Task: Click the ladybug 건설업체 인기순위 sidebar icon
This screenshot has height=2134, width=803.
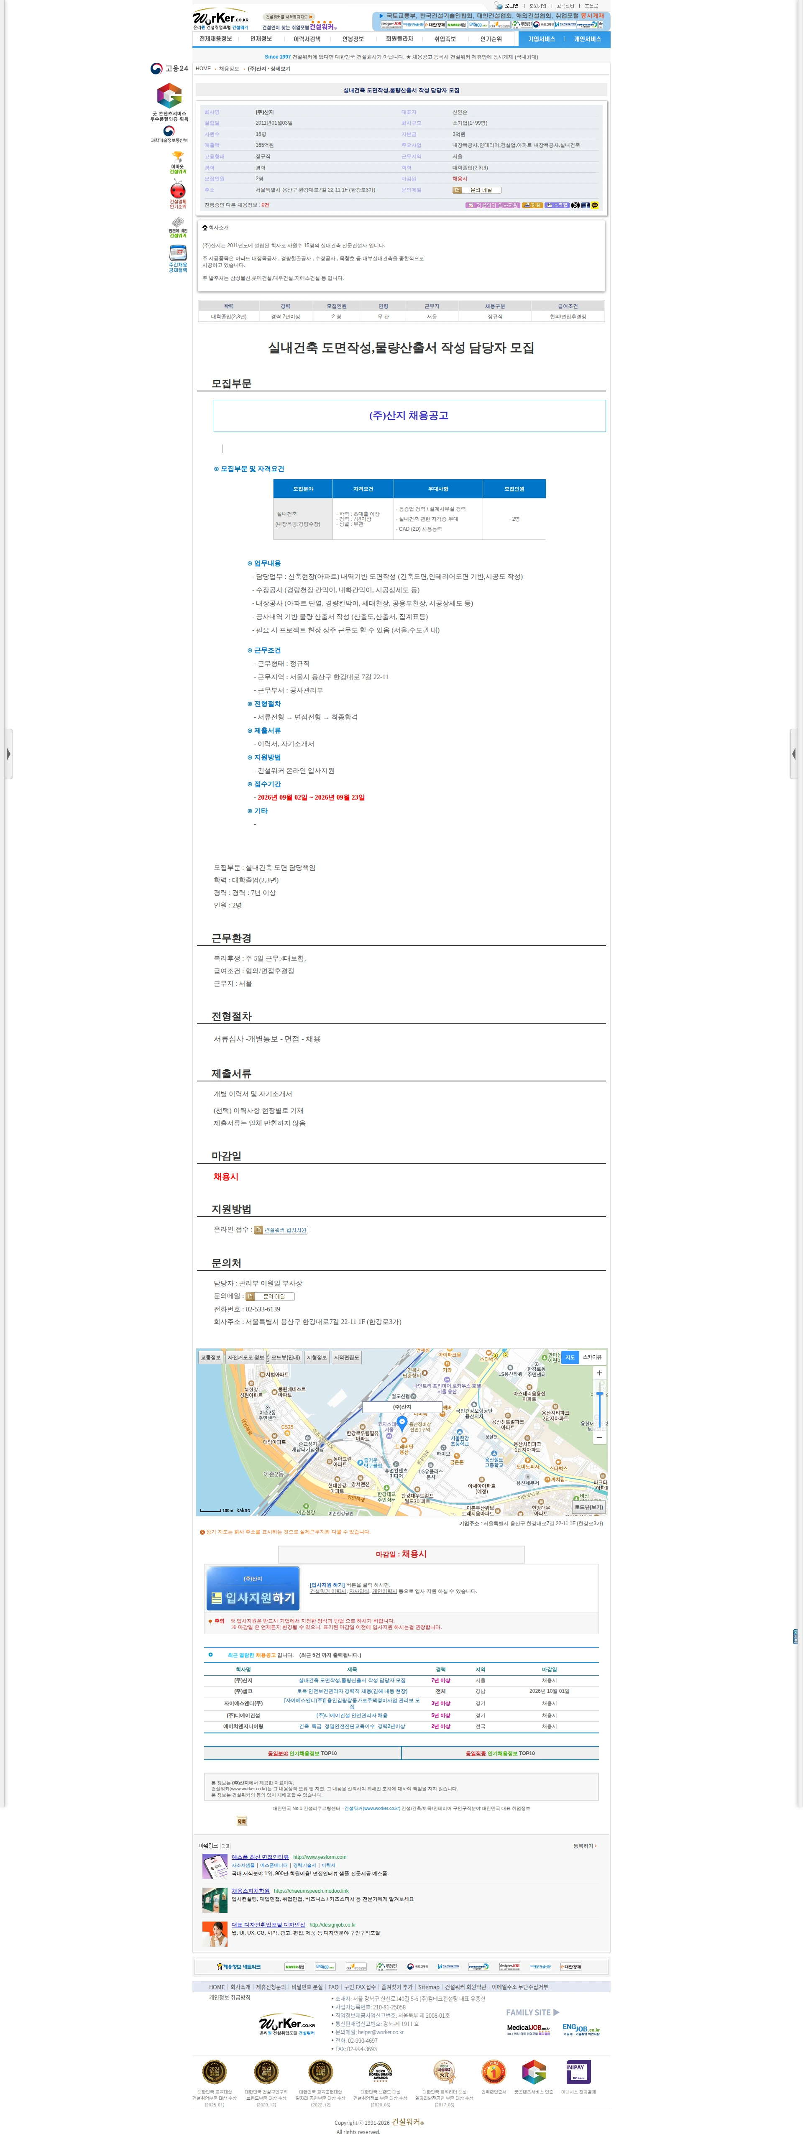Action: (177, 195)
